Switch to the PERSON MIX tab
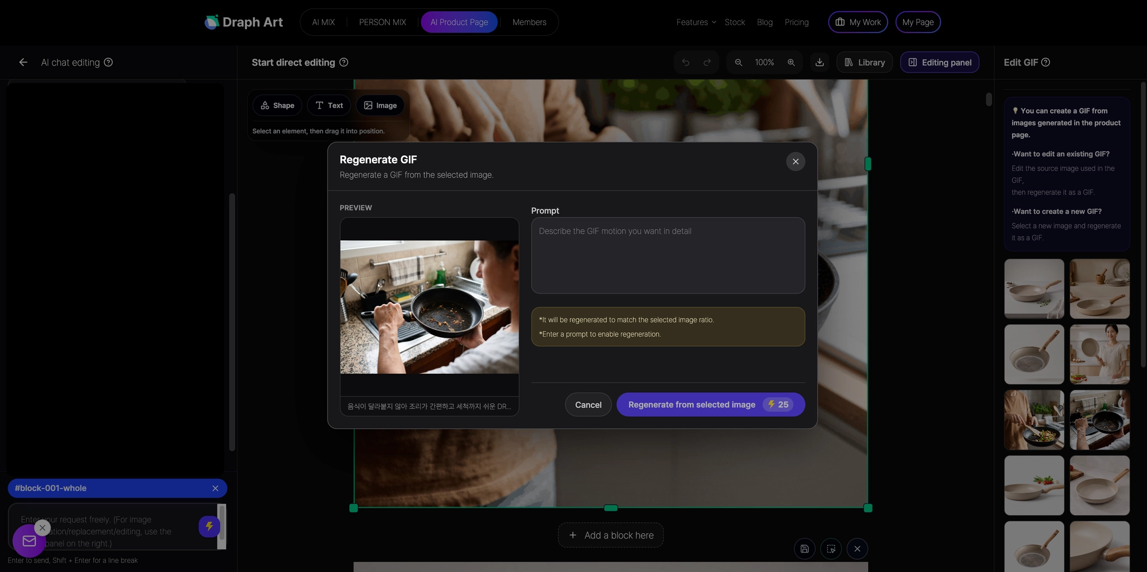This screenshot has height=572, width=1147. [383, 22]
